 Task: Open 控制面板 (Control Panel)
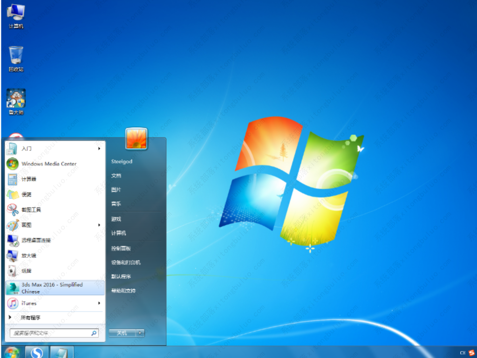(x=122, y=248)
